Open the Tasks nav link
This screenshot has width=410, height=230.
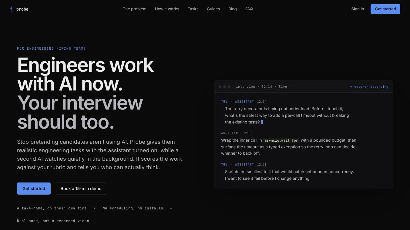(x=193, y=9)
